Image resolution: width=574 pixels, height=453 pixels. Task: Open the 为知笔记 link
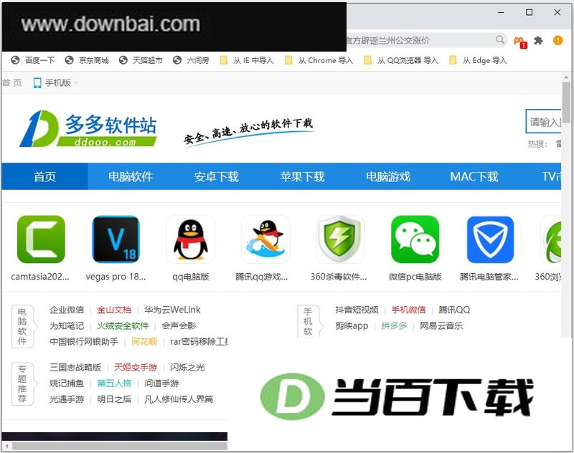click(x=67, y=325)
